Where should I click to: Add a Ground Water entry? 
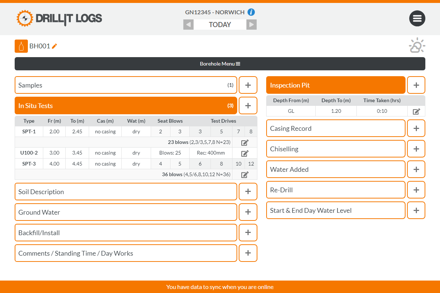[248, 212]
